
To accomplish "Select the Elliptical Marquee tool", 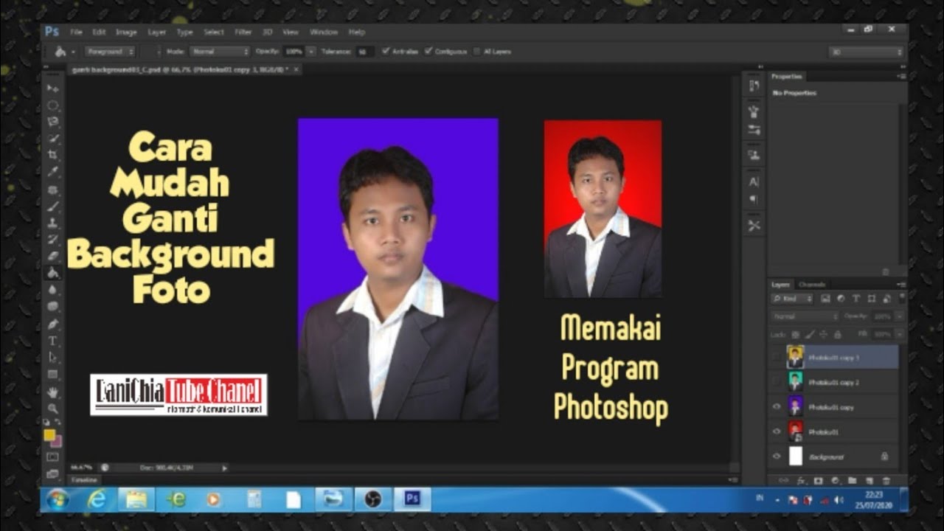I will 53,105.
